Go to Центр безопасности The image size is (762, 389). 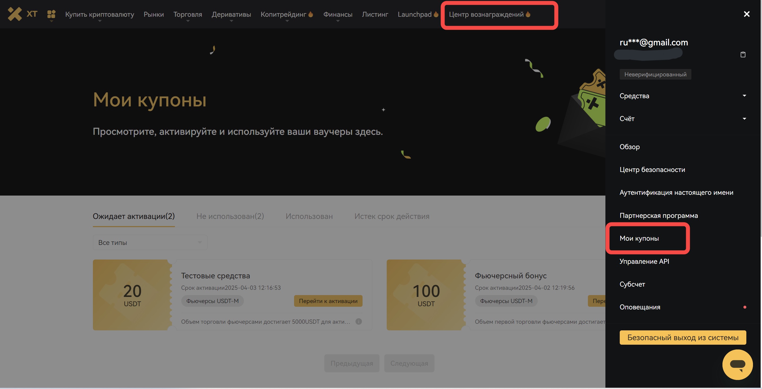click(652, 170)
